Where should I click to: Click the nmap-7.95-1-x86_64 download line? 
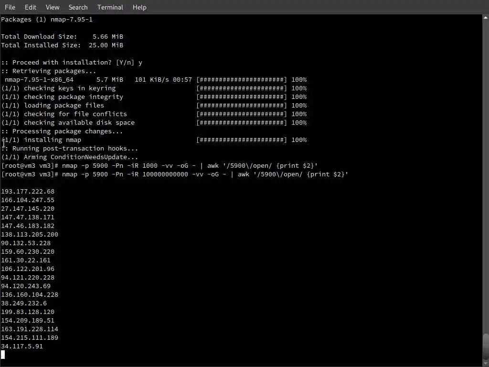(x=155, y=80)
